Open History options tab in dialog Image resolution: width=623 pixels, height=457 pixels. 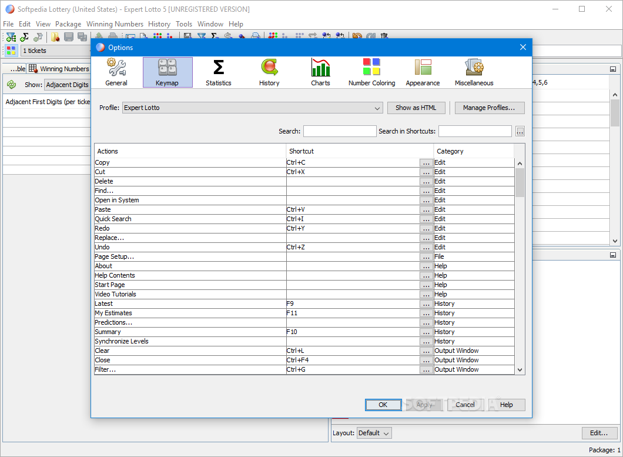269,72
